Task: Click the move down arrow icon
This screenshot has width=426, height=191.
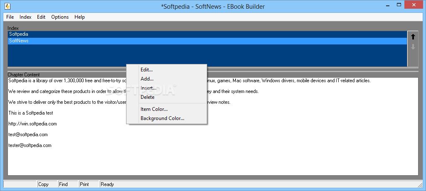Action: pyautogui.click(x=413, y=47)
